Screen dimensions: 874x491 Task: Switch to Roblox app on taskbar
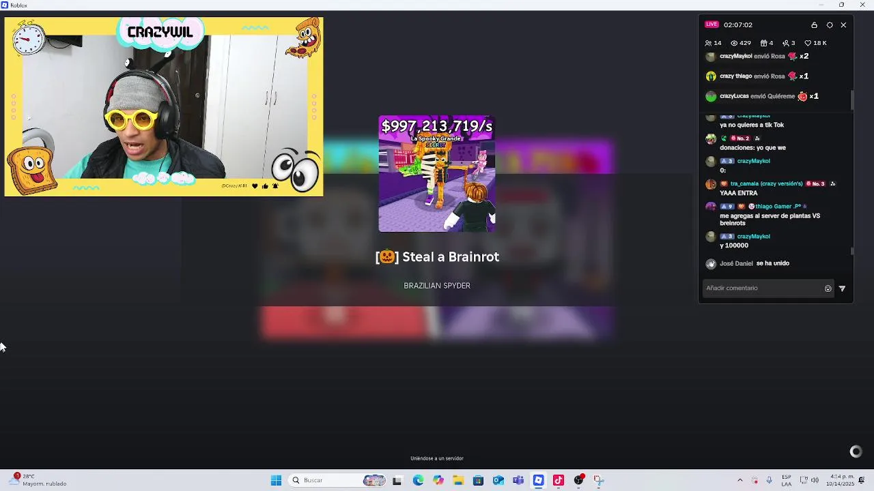coord(538,480)
